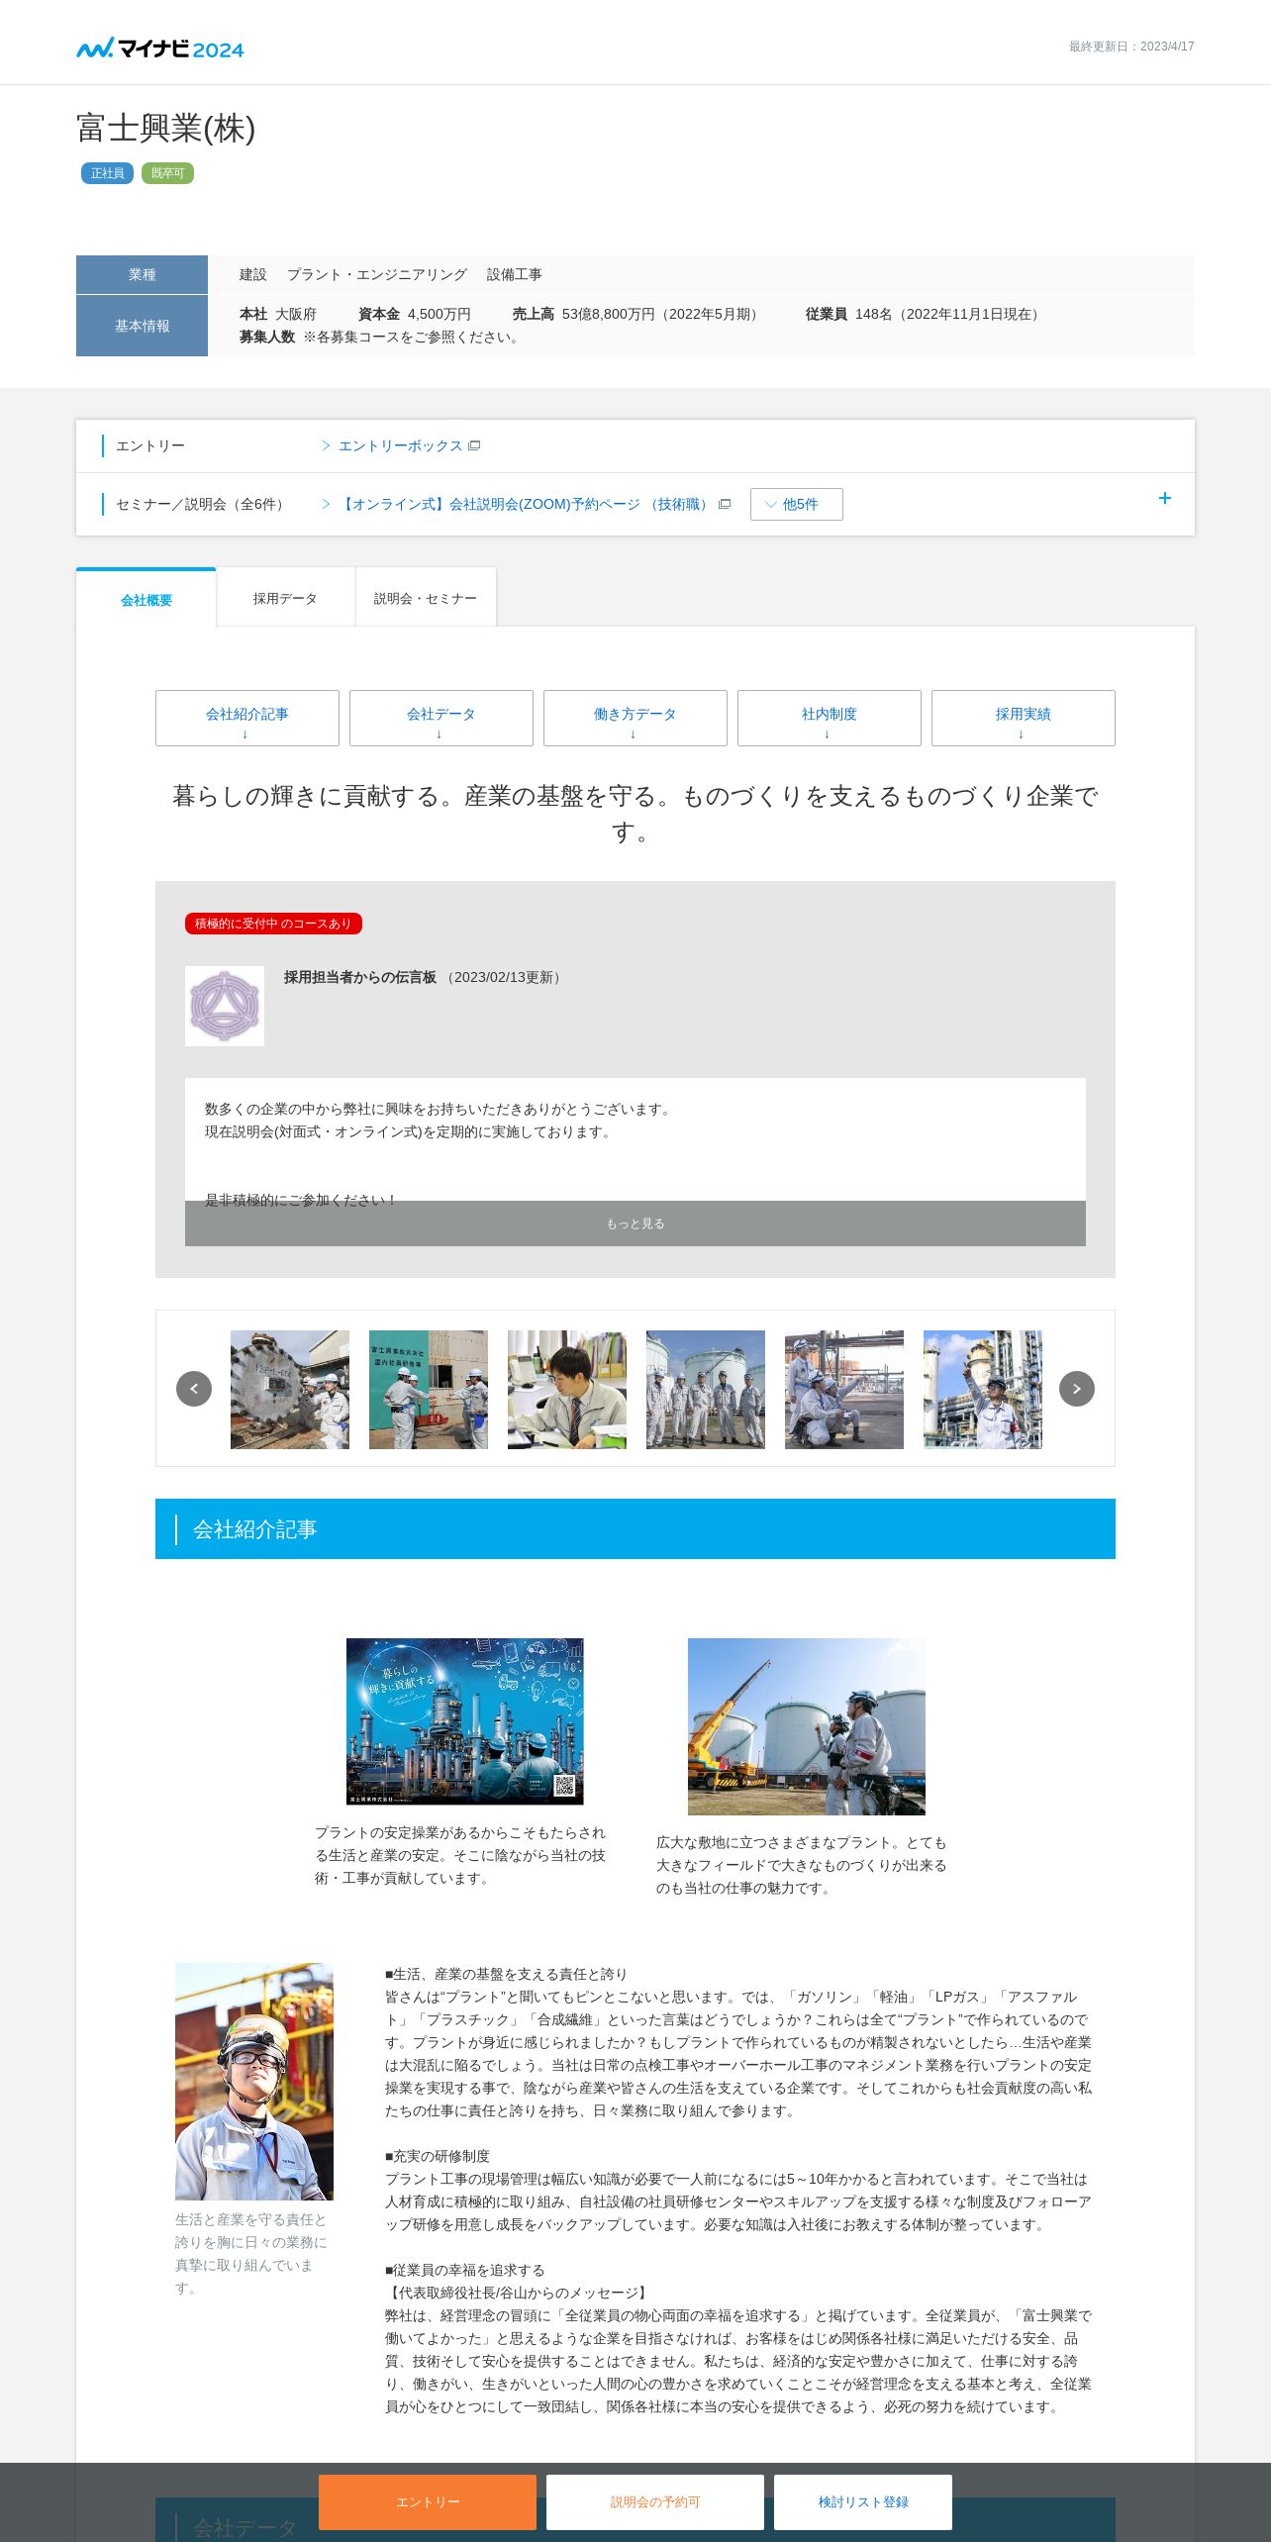Click the orange エントリー button
This screenshot has width=1271, height=2542.
(428, 2501)
